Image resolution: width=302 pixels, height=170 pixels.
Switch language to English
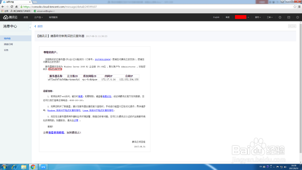click(x=216, y=17)
